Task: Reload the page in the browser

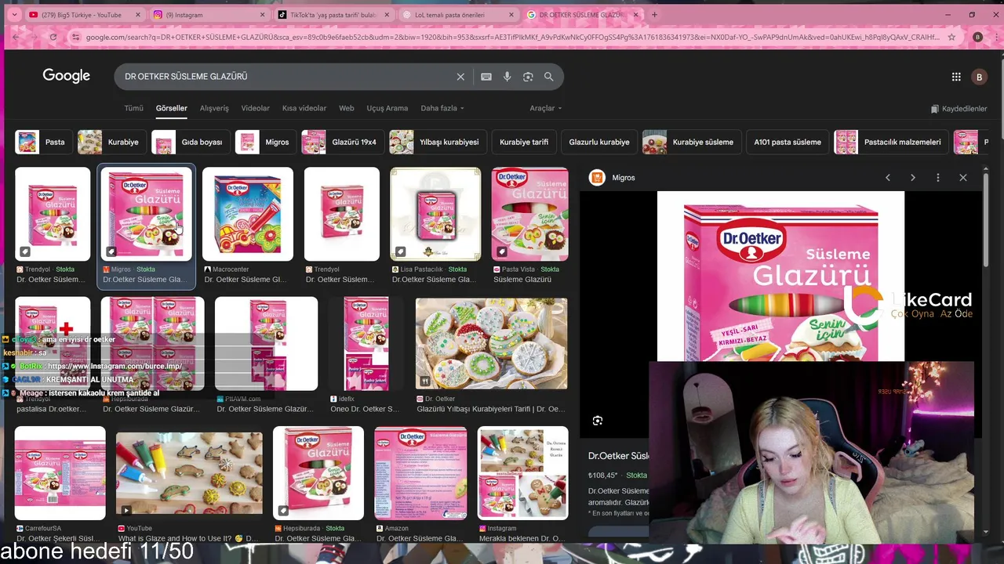Action: [53, 37]
